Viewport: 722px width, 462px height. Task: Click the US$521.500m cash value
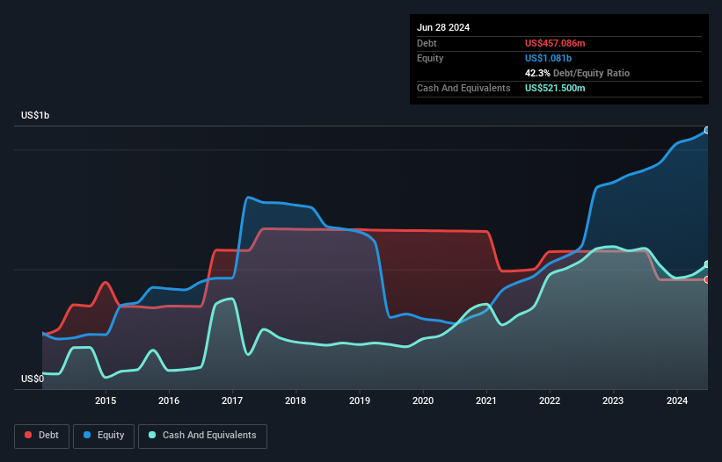[555, 88]
